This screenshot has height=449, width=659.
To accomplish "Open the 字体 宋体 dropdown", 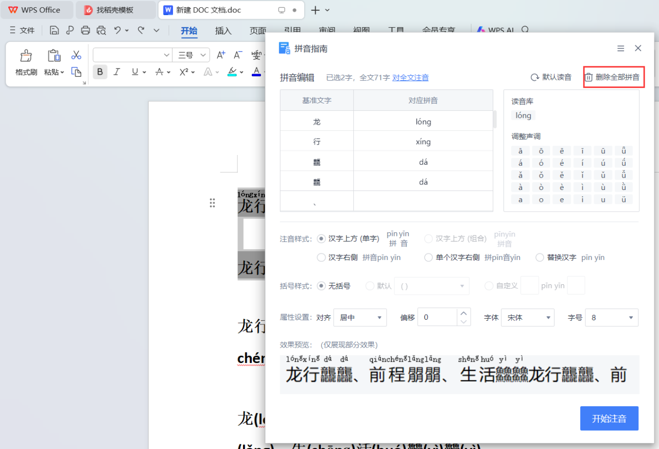I will [528, 318].
